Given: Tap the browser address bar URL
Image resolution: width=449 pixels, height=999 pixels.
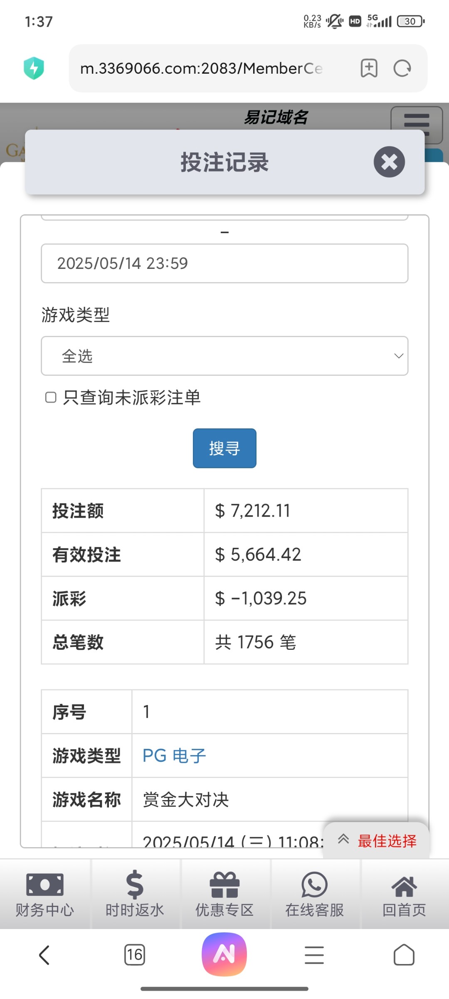Looking at the screenshot, I should tap(201, 68).
